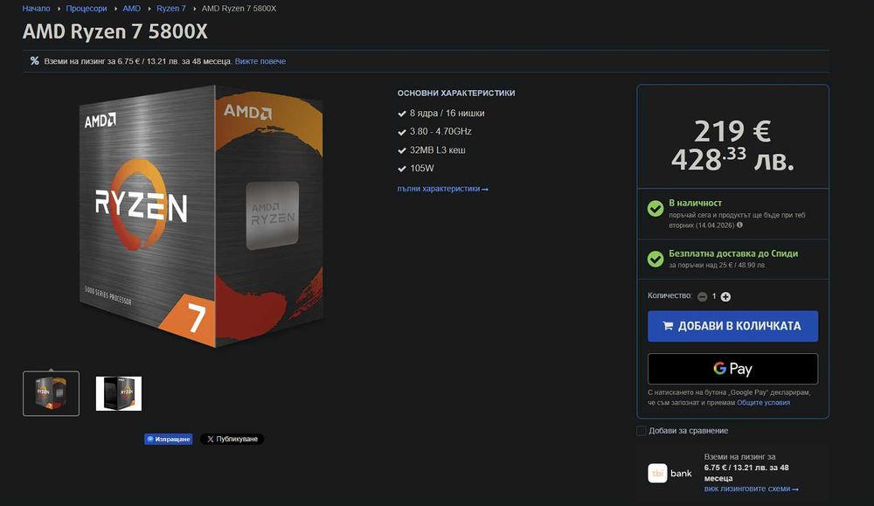Click 'В наличност' availability label
Screen dimensions: 874x506
[695, 203]
